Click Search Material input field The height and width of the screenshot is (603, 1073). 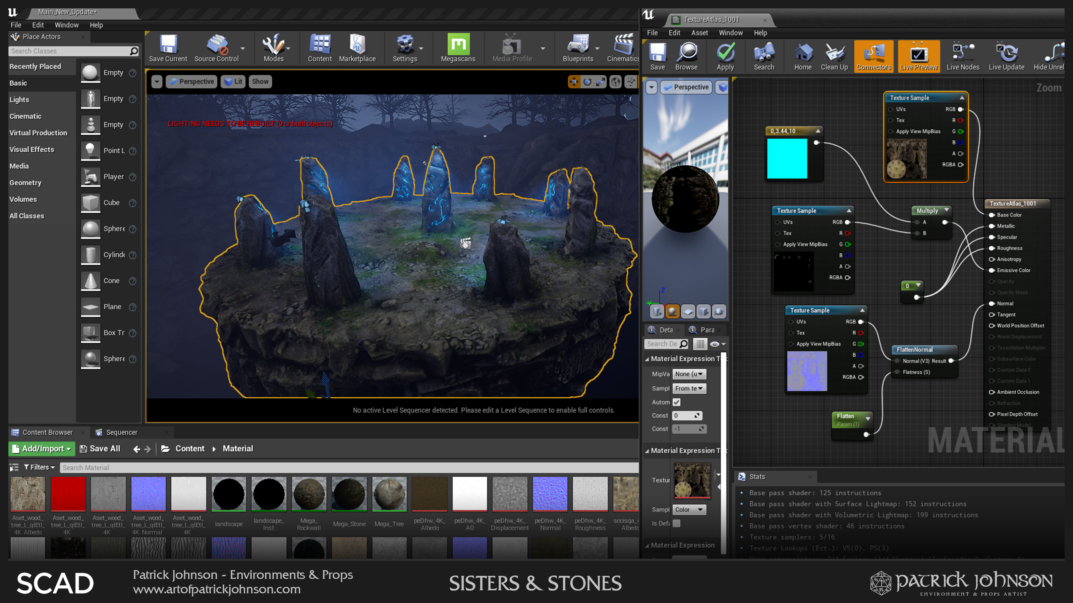click(349, 468)
